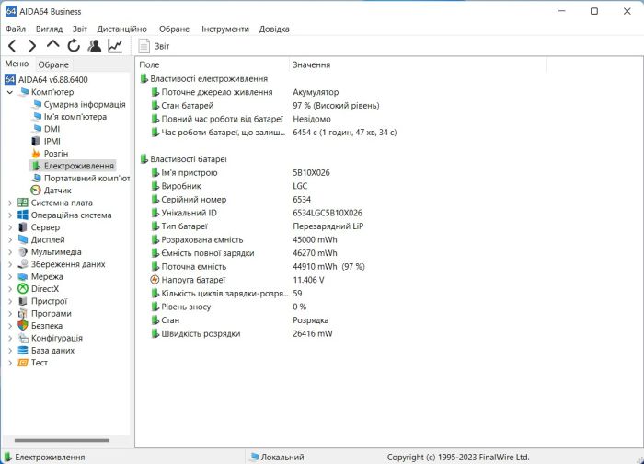Image resolution: width=644 pixels, height=464 pixels.
Task: Click the Refresh toolbar icon
Action: click(x=74, y=46)
